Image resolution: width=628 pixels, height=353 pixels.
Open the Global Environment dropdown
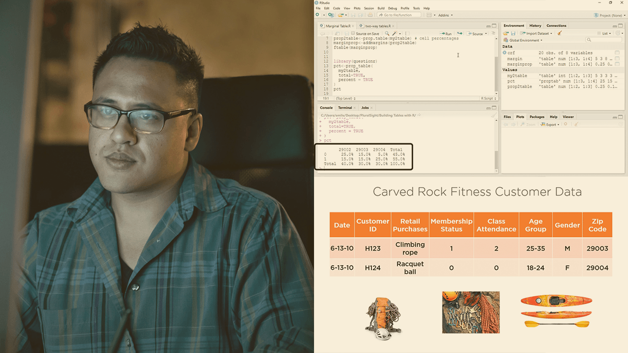click(x=524, y=40)
